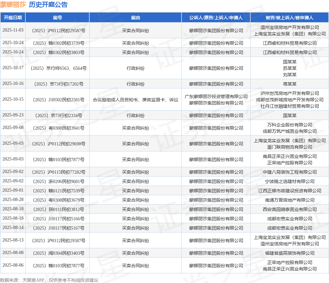Click defendant 成都世茂新城房地产开发有限公司
The width and height of the screenshot is (329, 283).
click(x=290, y=100)
